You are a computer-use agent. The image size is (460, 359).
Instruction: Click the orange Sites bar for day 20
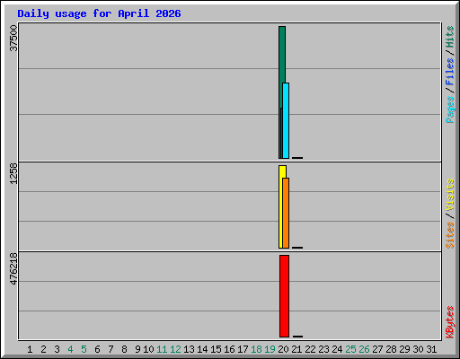pyautogui.click(x=286, y=213)
